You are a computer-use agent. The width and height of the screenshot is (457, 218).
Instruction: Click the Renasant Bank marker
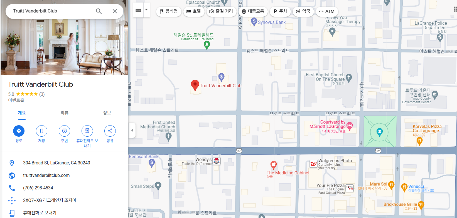pos(152,163)
